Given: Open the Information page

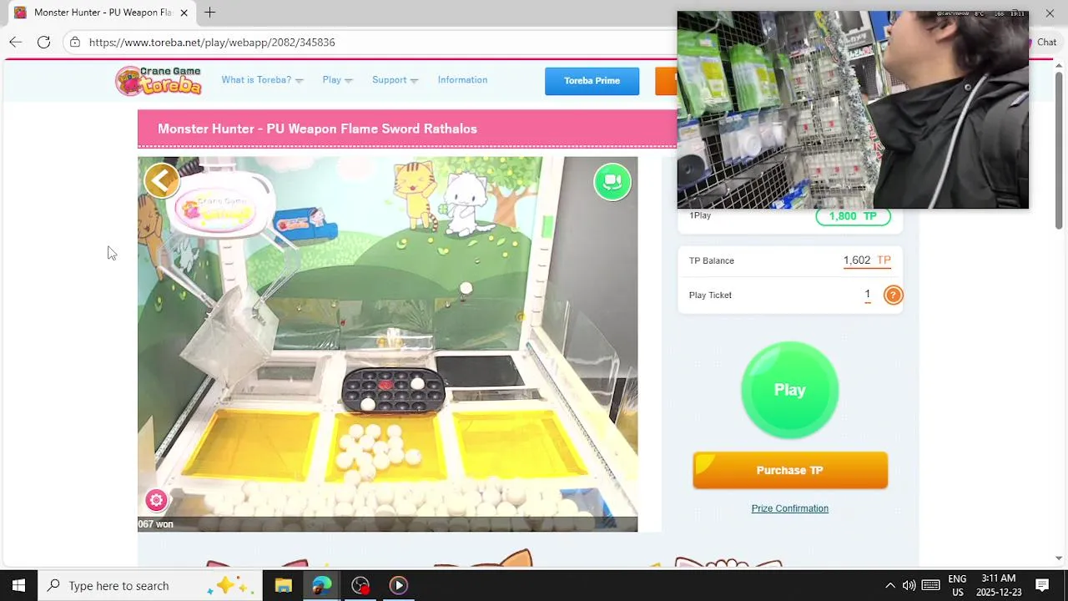Looking at the screenshot, I should [x=462, y=80].
